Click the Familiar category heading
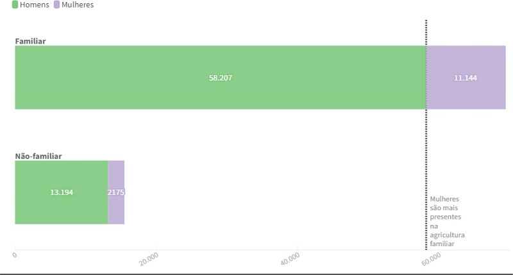 pos(30,41)
